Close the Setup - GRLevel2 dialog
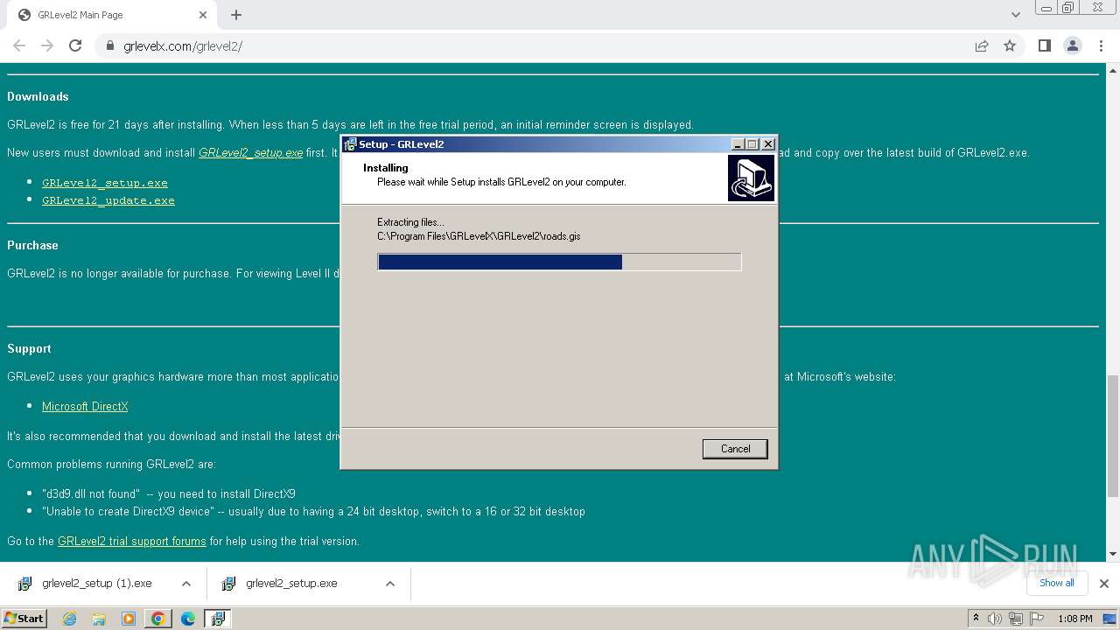 click(768, 144)
